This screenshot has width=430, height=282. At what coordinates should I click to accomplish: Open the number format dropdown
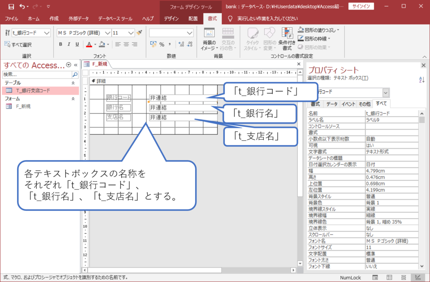click(x=189, y=33)
